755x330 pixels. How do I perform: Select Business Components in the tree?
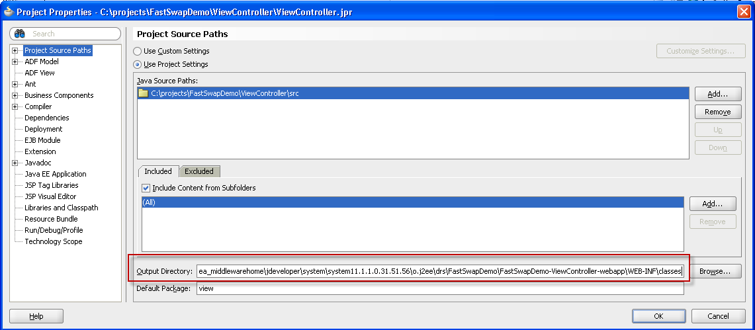(59, 95)
